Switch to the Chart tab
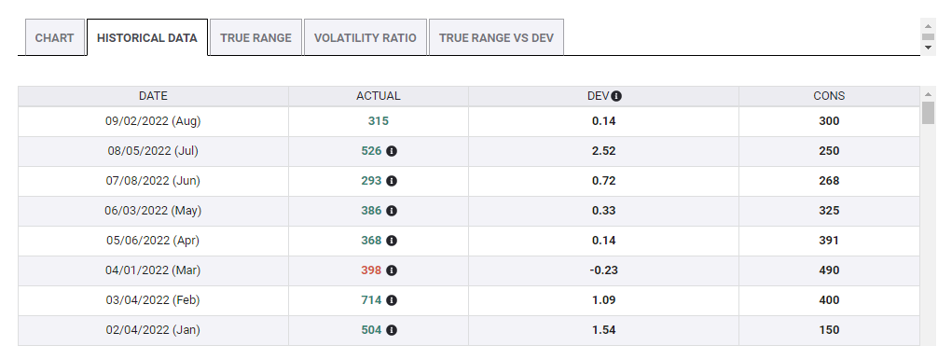The width and height of the screenshot is (938, 346). [54, 37]
